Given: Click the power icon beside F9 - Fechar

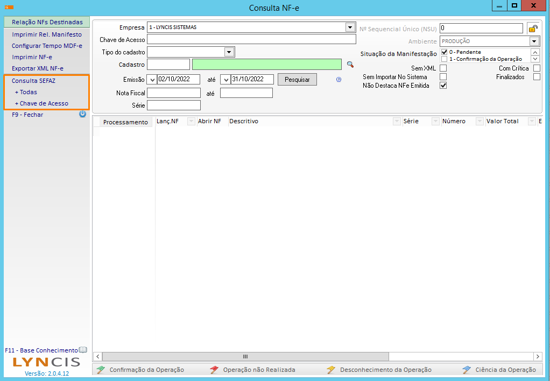Looking at the screenshot, I should click(x=83, y=114).
